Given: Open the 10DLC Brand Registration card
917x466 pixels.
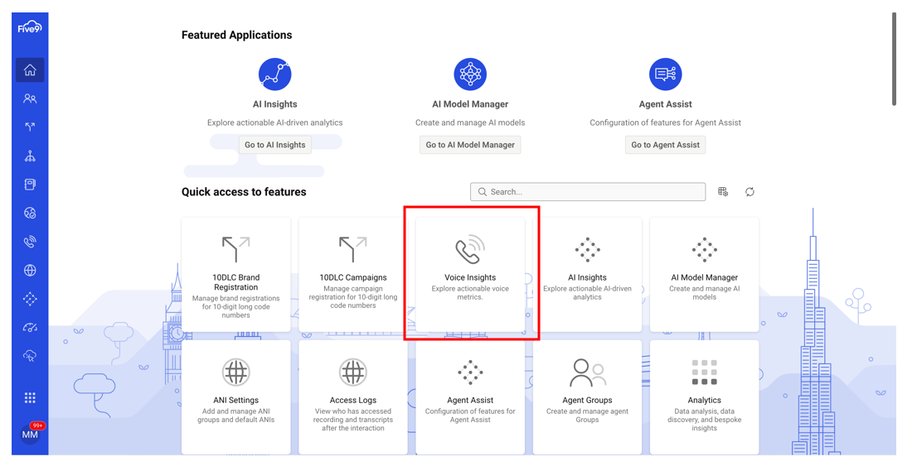Looking at the screenshot, I should (x=236, y=275).
